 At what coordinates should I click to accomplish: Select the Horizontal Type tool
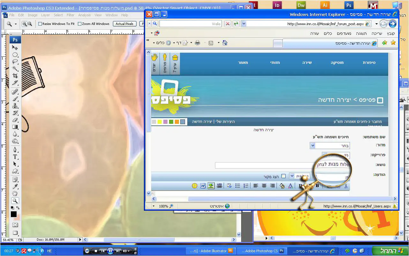click(15, 157)
